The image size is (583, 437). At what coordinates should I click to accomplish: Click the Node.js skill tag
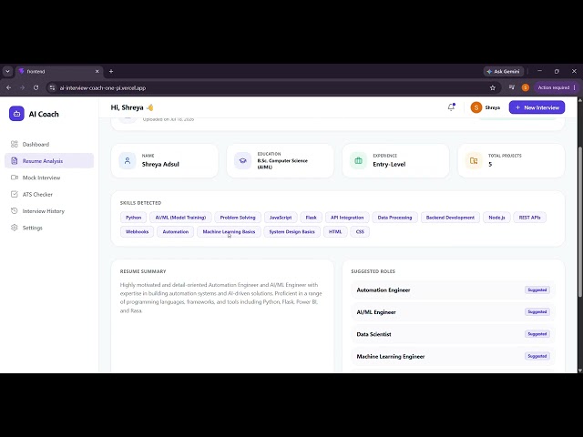click(496, 218)
